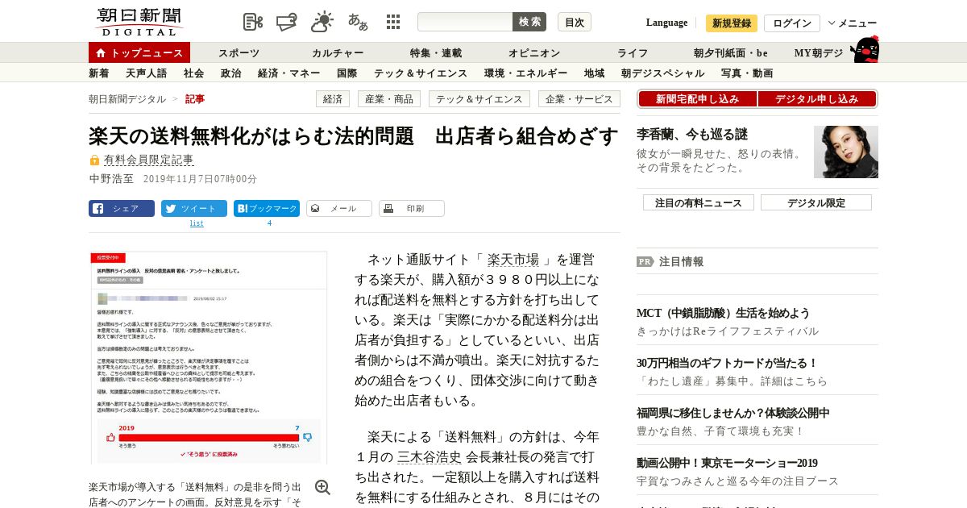Open the ライフ tab

click(633, 53)
